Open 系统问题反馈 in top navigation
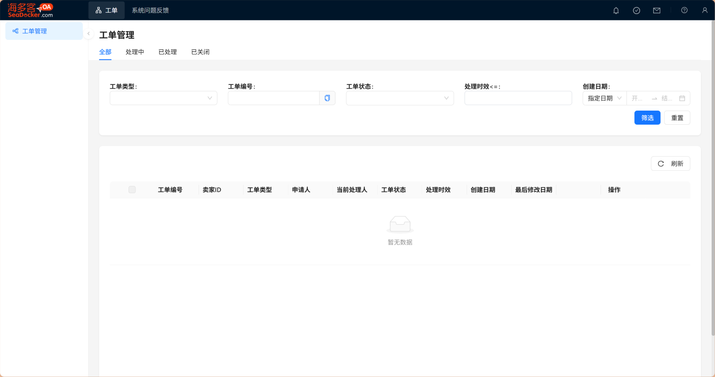This screenshot has width=715, height=377. [x=150, y=10]
